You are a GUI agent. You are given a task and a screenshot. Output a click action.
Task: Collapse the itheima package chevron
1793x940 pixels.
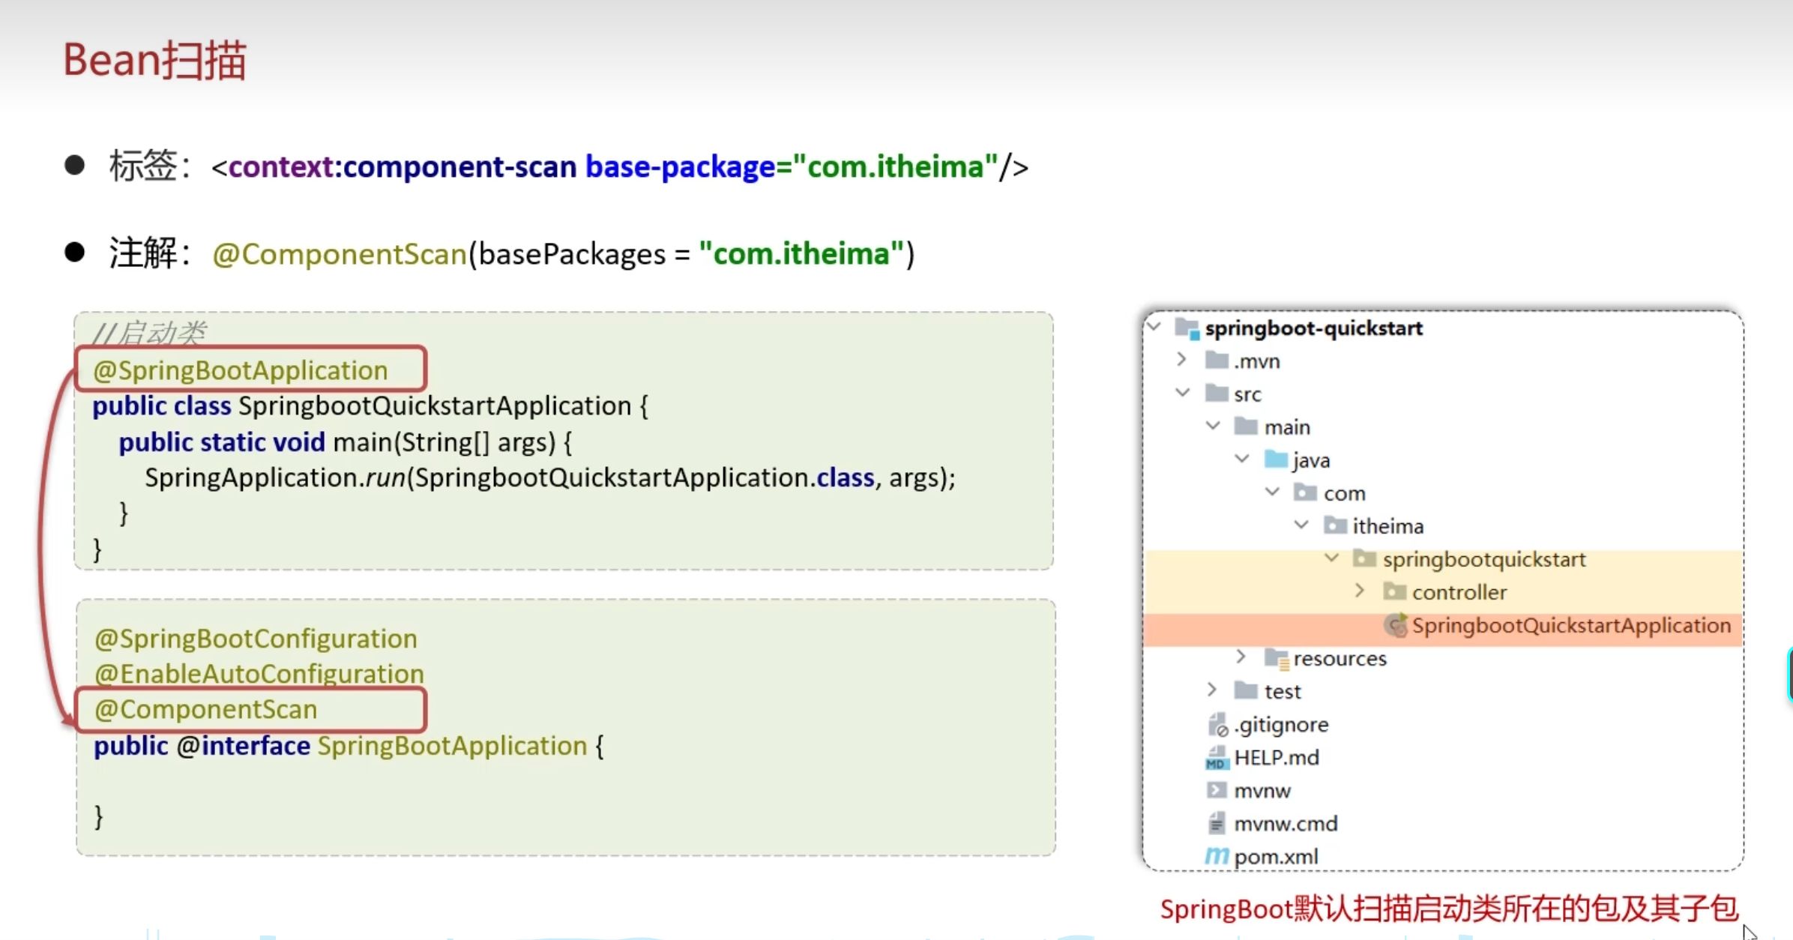[1301, 525]
